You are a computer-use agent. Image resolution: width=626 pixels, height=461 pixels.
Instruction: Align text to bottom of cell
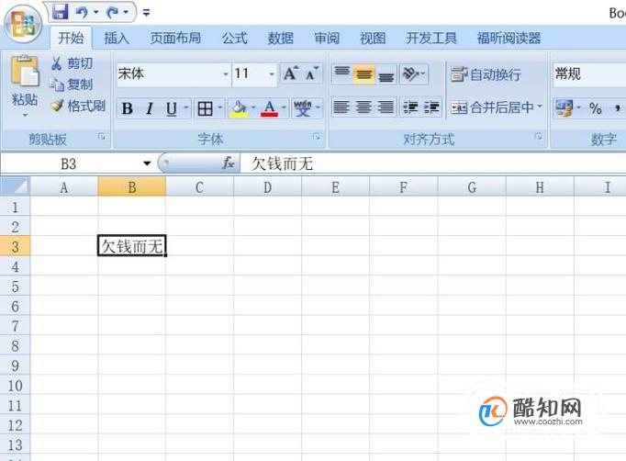click(x=386, y=73)
